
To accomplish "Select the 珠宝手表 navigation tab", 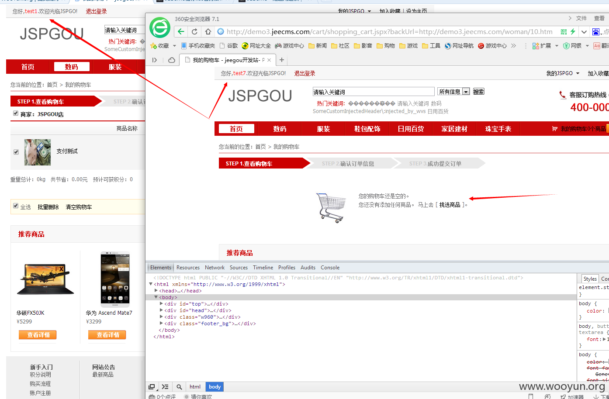I will pyautogui.click(x=498, y=129).
